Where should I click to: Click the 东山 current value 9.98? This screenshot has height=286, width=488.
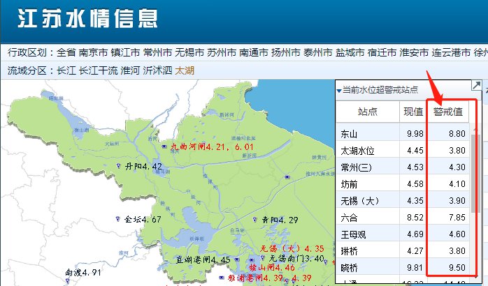[415, 134]
